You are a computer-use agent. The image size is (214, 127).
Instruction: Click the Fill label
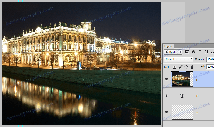coord(203,67)
